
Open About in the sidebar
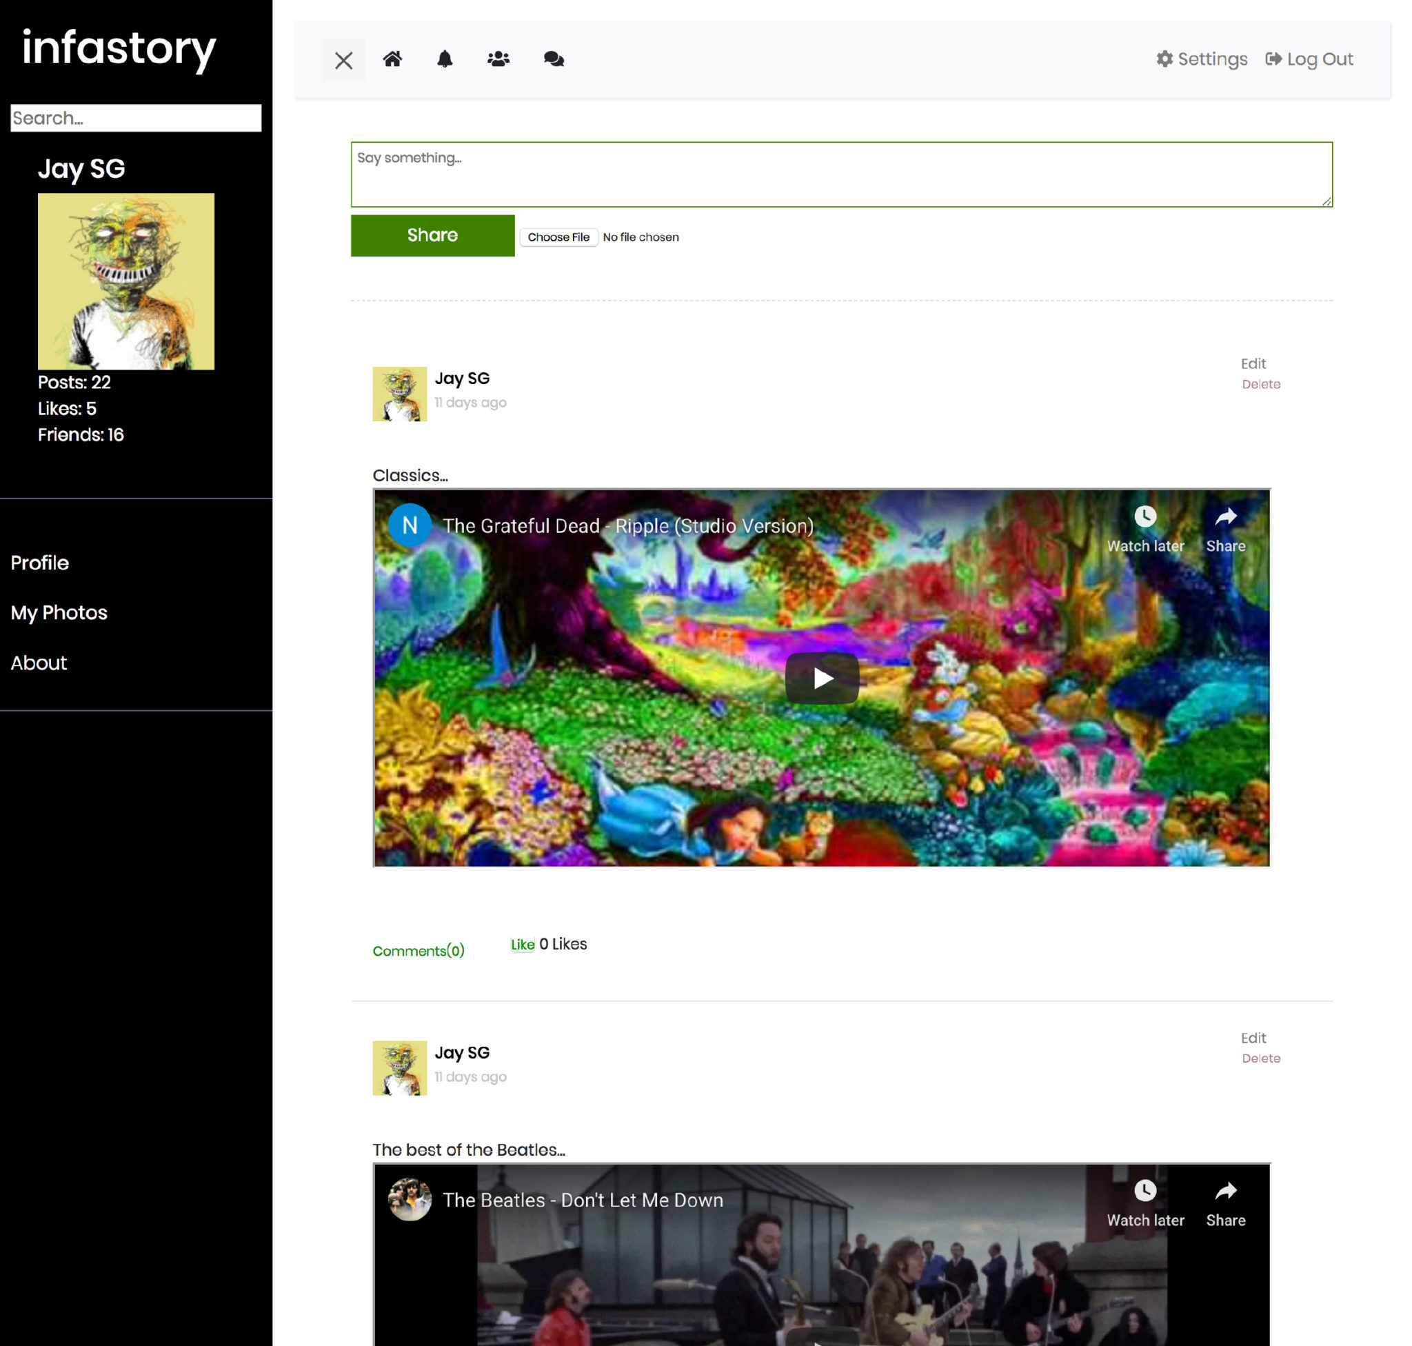tap(39, 663)
